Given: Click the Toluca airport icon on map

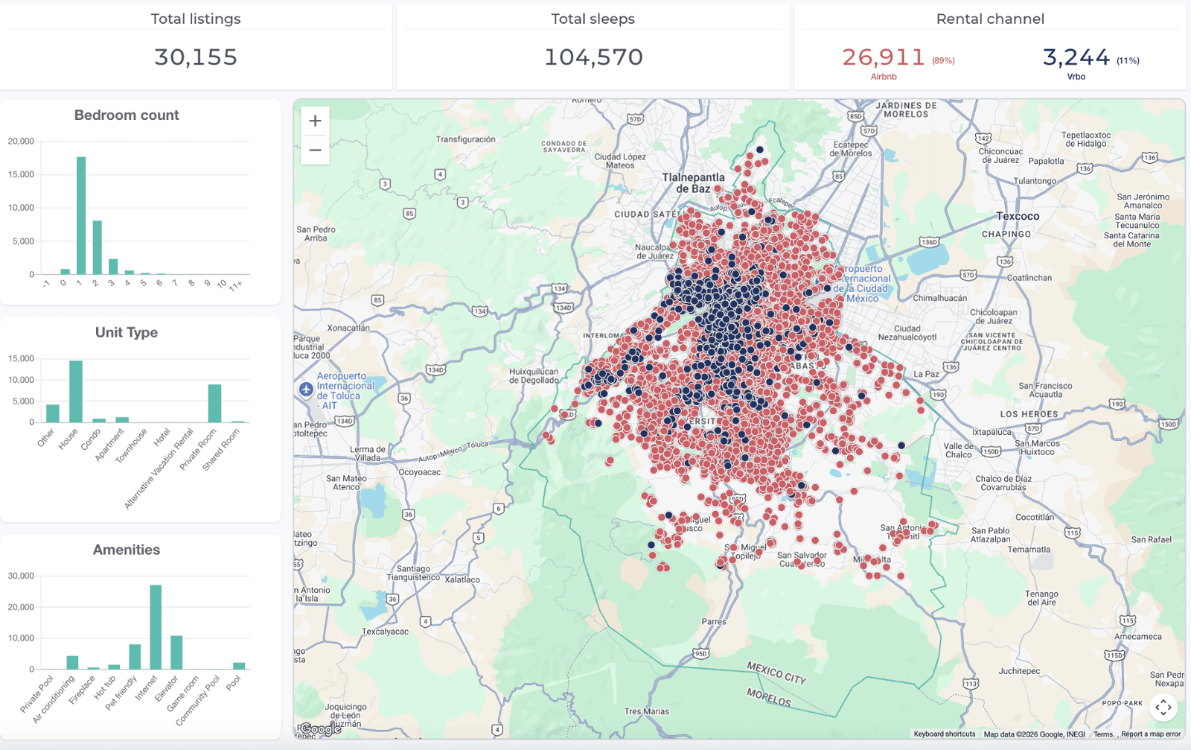Looking at the screenshot, I should point(306,390).
